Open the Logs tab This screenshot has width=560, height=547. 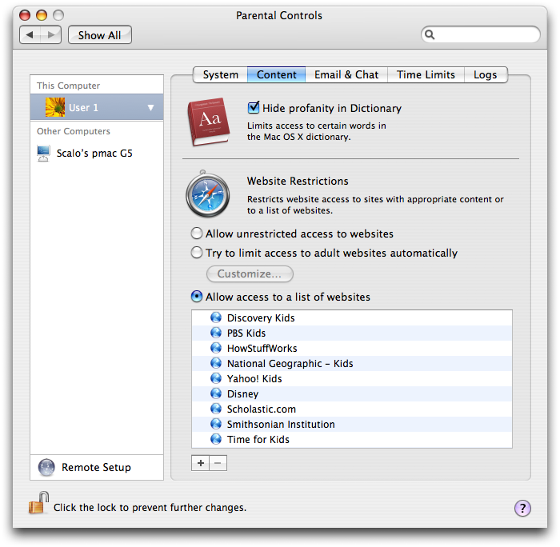[486, 74]
